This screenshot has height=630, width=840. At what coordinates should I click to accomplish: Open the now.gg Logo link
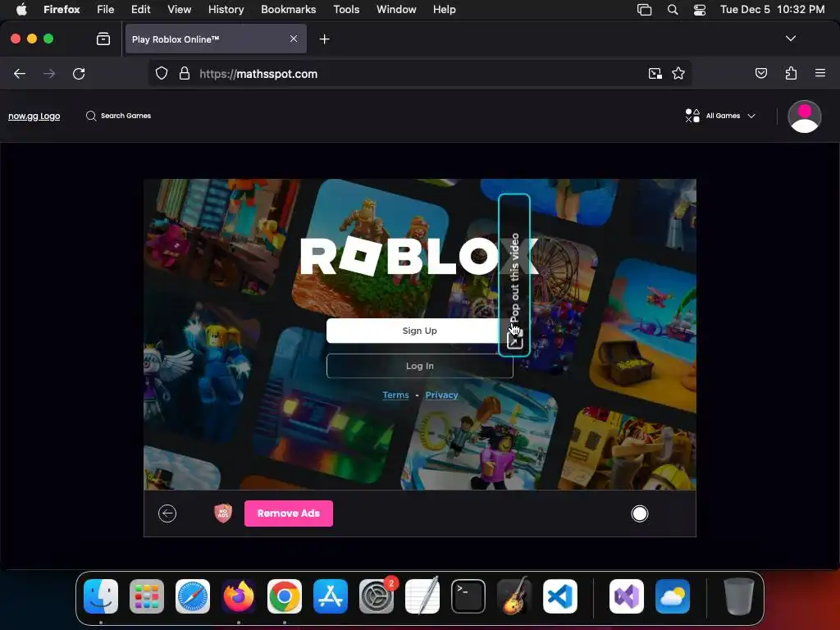(x=34, y=116)
